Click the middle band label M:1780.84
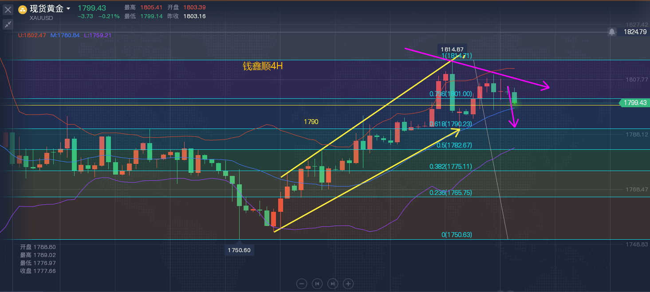Screen dimensions: 650x292 (65, 35)
